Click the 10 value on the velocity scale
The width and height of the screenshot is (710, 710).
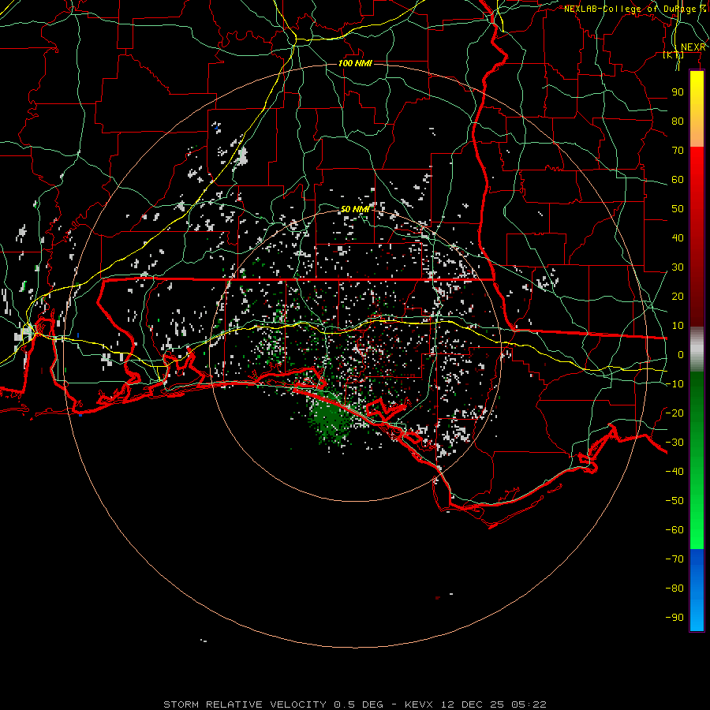click(x=678, y=326)
